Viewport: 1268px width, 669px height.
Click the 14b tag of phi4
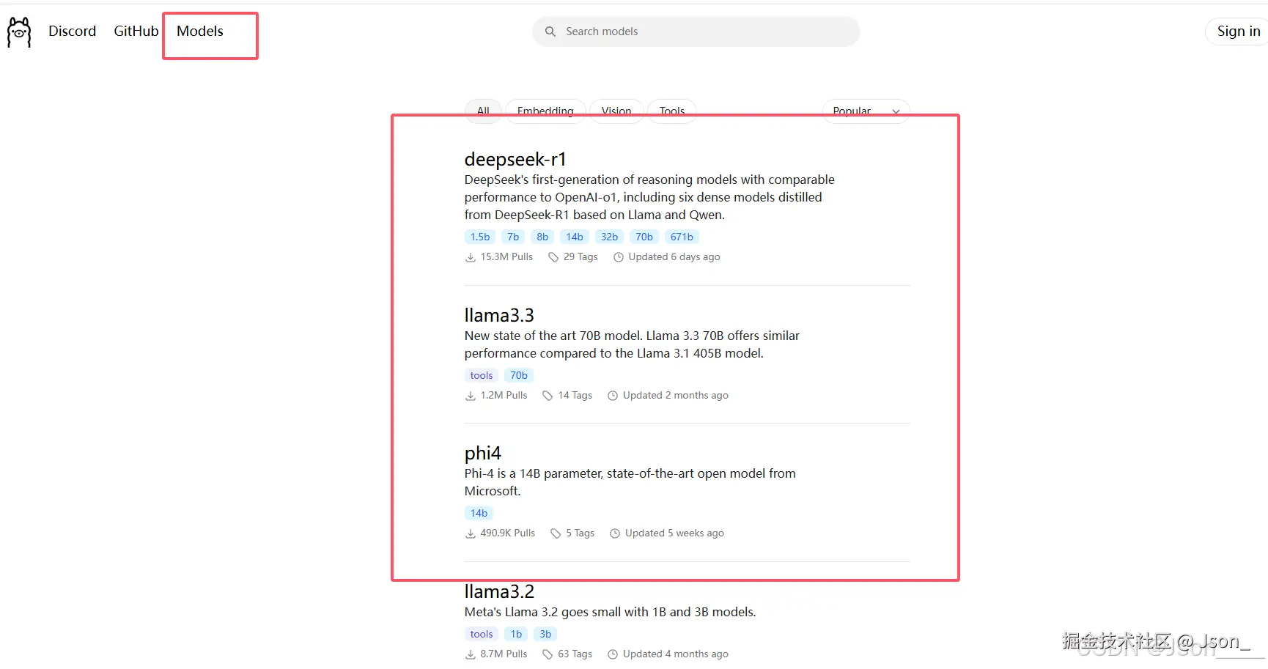click(479, 513)
